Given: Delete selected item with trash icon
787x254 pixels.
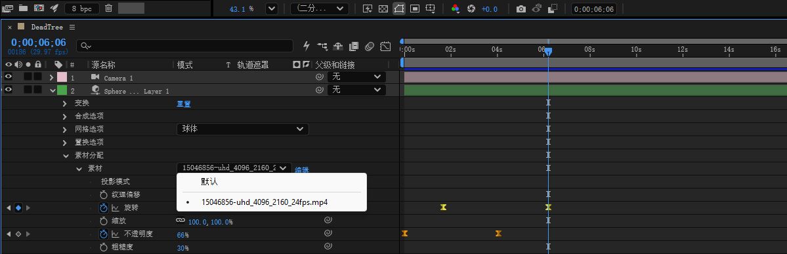Looking at the screenshot, I should [108, 8].
